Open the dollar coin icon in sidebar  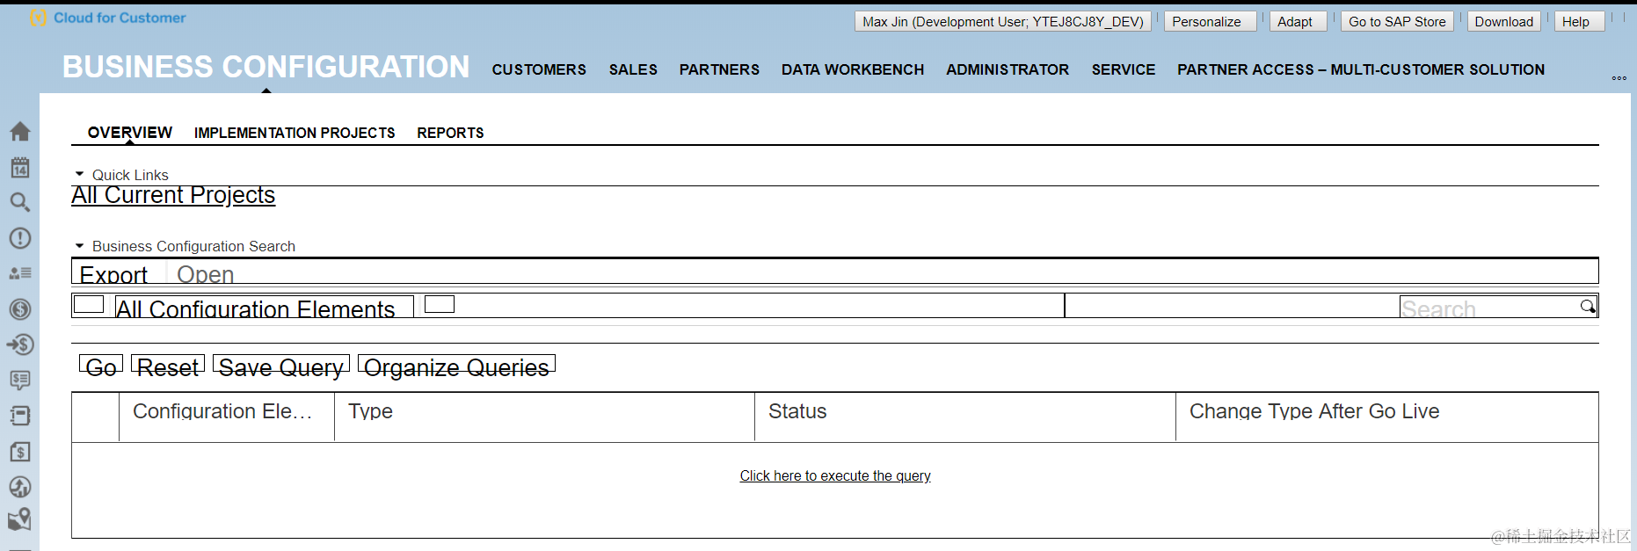[x=20, y=309]
